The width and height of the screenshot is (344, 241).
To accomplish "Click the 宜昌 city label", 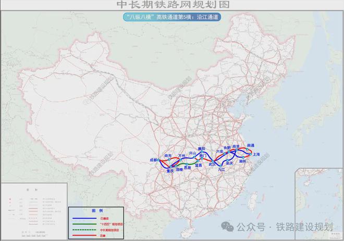I will (x=199, y=166).
